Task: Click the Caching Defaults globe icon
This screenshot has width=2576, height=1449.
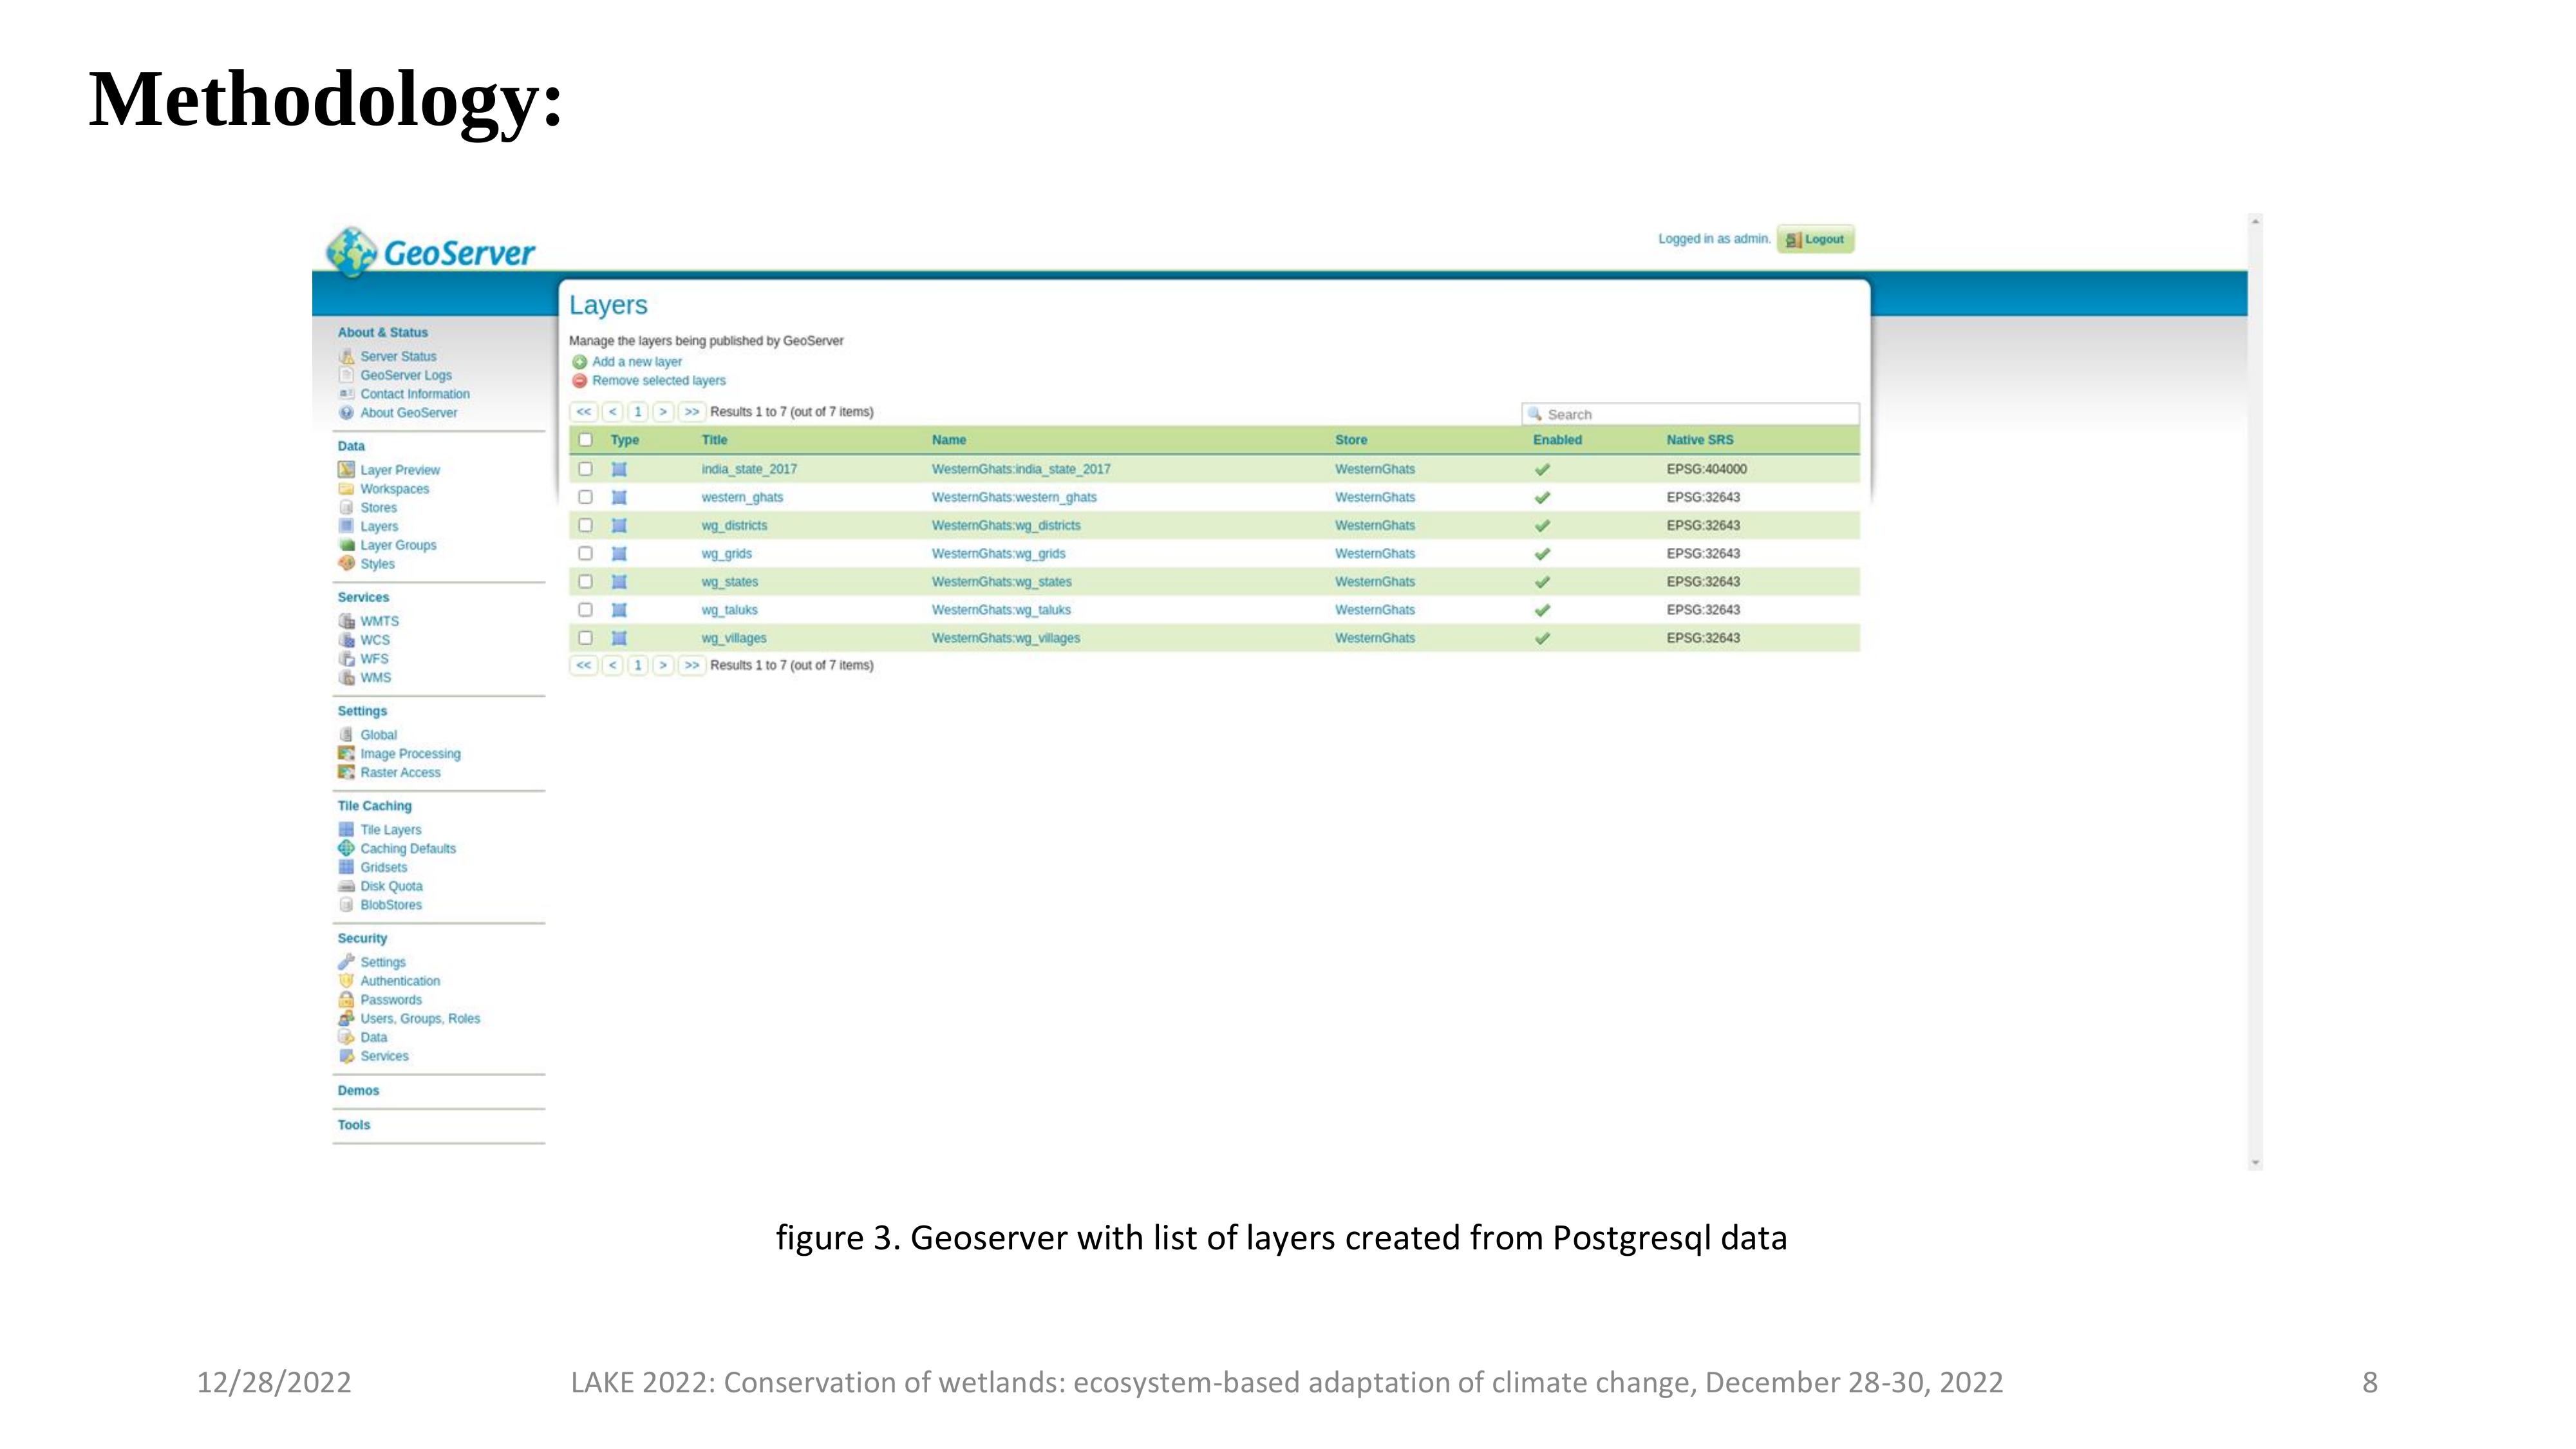Action: (346, 848)
